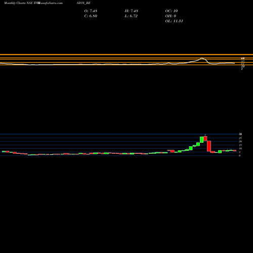Click the 'OH: 0' value

[x=171, y=16]
